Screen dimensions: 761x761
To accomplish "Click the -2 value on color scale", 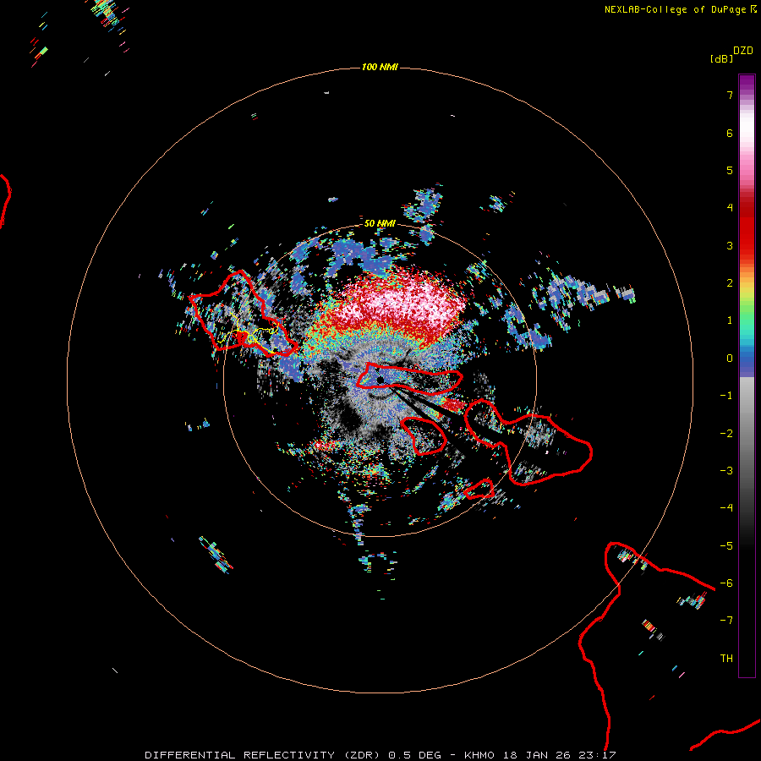I will point(726,434).
